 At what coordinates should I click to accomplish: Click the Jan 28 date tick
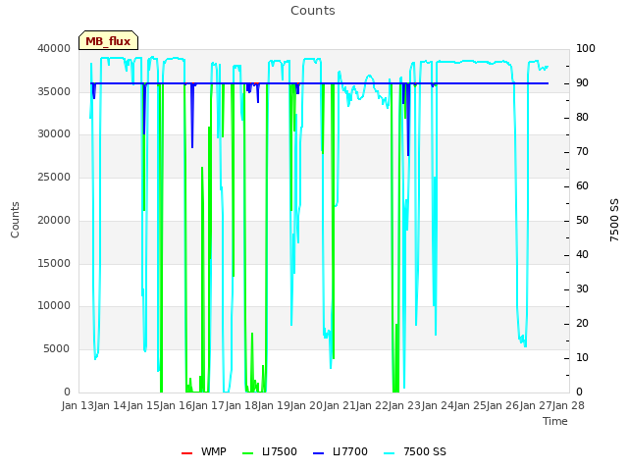[x=568, y=405]
